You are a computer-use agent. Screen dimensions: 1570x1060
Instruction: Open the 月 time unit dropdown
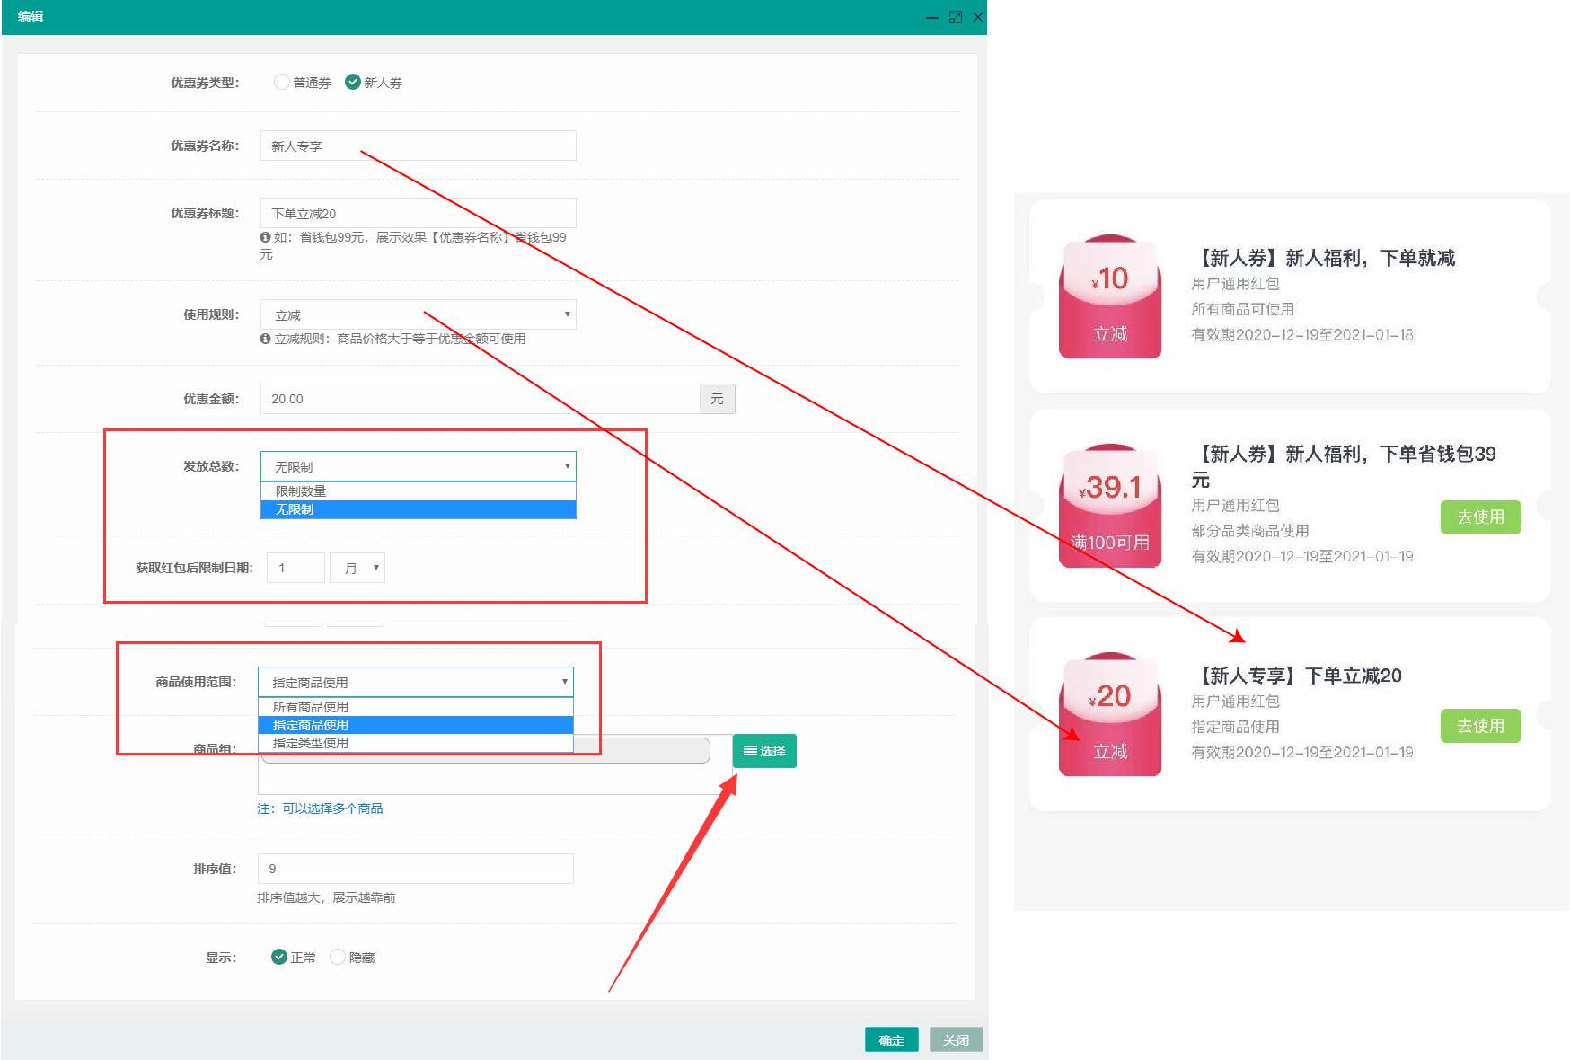point(357,568)
